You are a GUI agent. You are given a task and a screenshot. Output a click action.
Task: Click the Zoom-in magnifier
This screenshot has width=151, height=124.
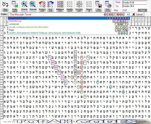[24, 6]
